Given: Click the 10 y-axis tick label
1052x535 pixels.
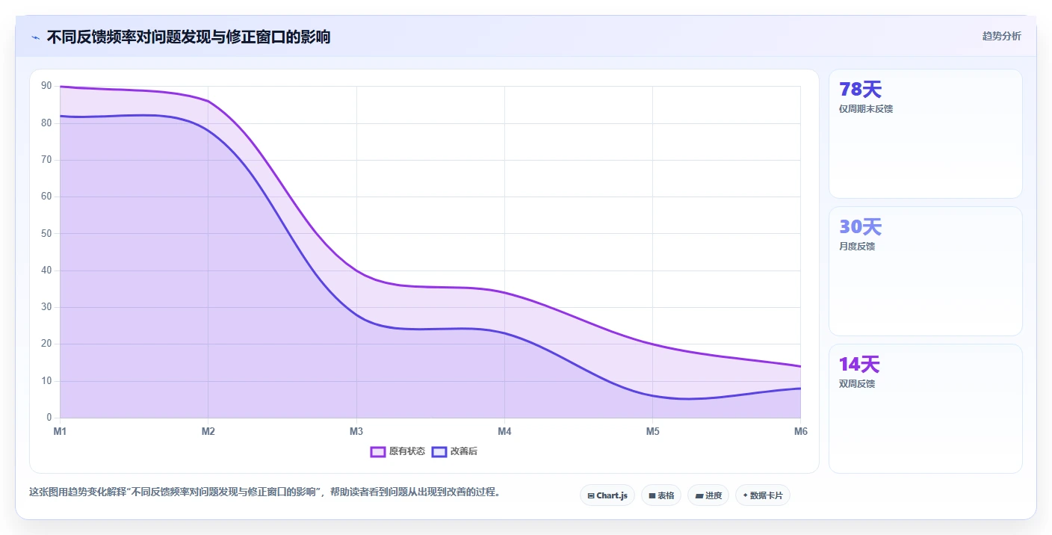Looking at the screenshot, I should (x=46, y=381).
